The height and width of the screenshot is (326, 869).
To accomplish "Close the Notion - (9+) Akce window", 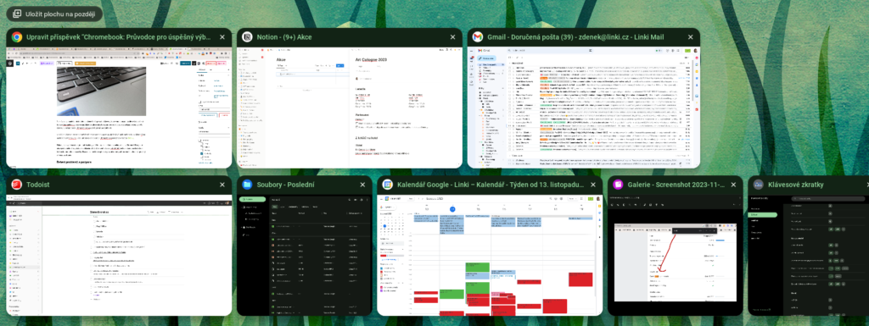I will [x=453, y=37].
